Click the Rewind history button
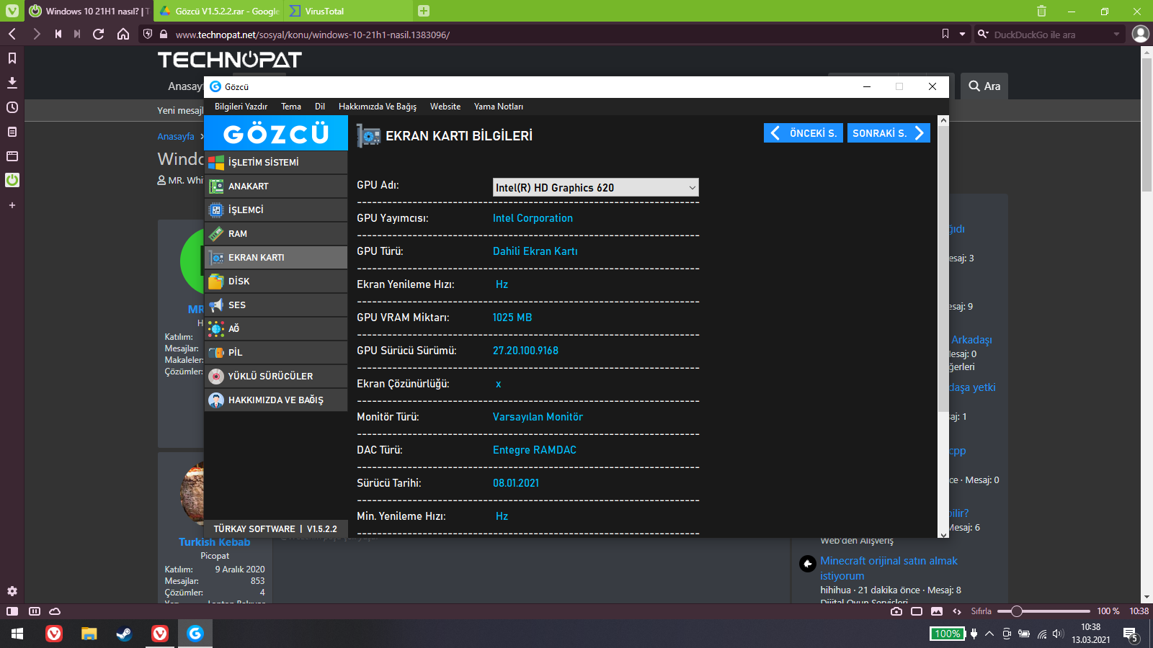1153x648 pixels. pyautogui.click(x=58, y=34)
